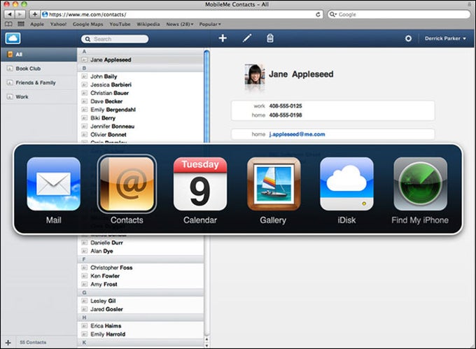Click j.appleseed@me.com email link
Viewport: 476px width, 349px height.
pyautogui.click(x=297, y=134)
